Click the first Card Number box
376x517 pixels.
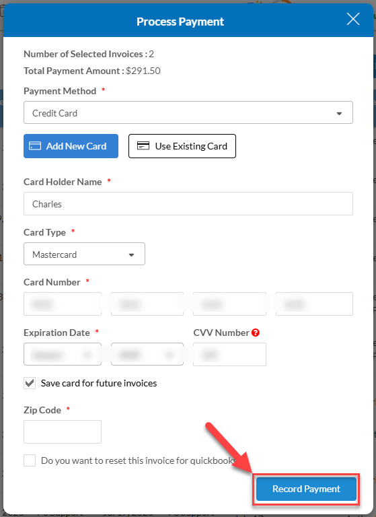63,304
